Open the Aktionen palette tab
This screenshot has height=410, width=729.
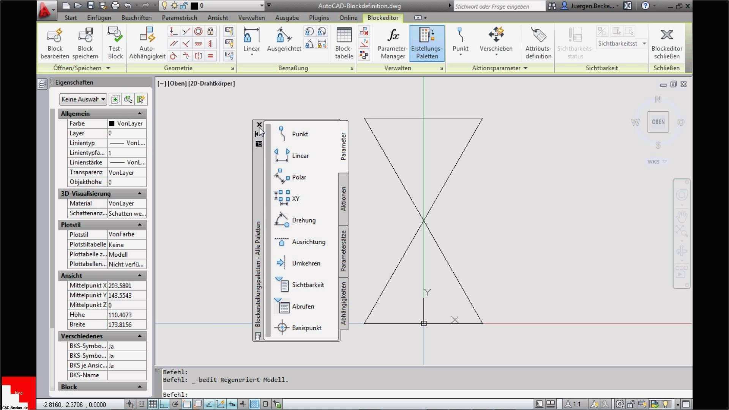pos(344,199)
